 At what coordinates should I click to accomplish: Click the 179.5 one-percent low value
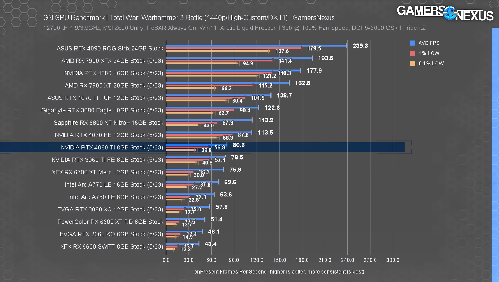tap(314, 49)
